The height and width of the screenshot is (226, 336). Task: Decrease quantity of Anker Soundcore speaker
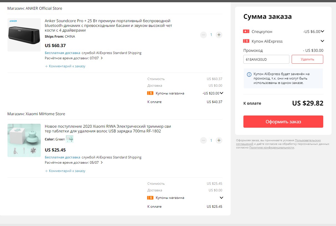[x=203, y=35]
